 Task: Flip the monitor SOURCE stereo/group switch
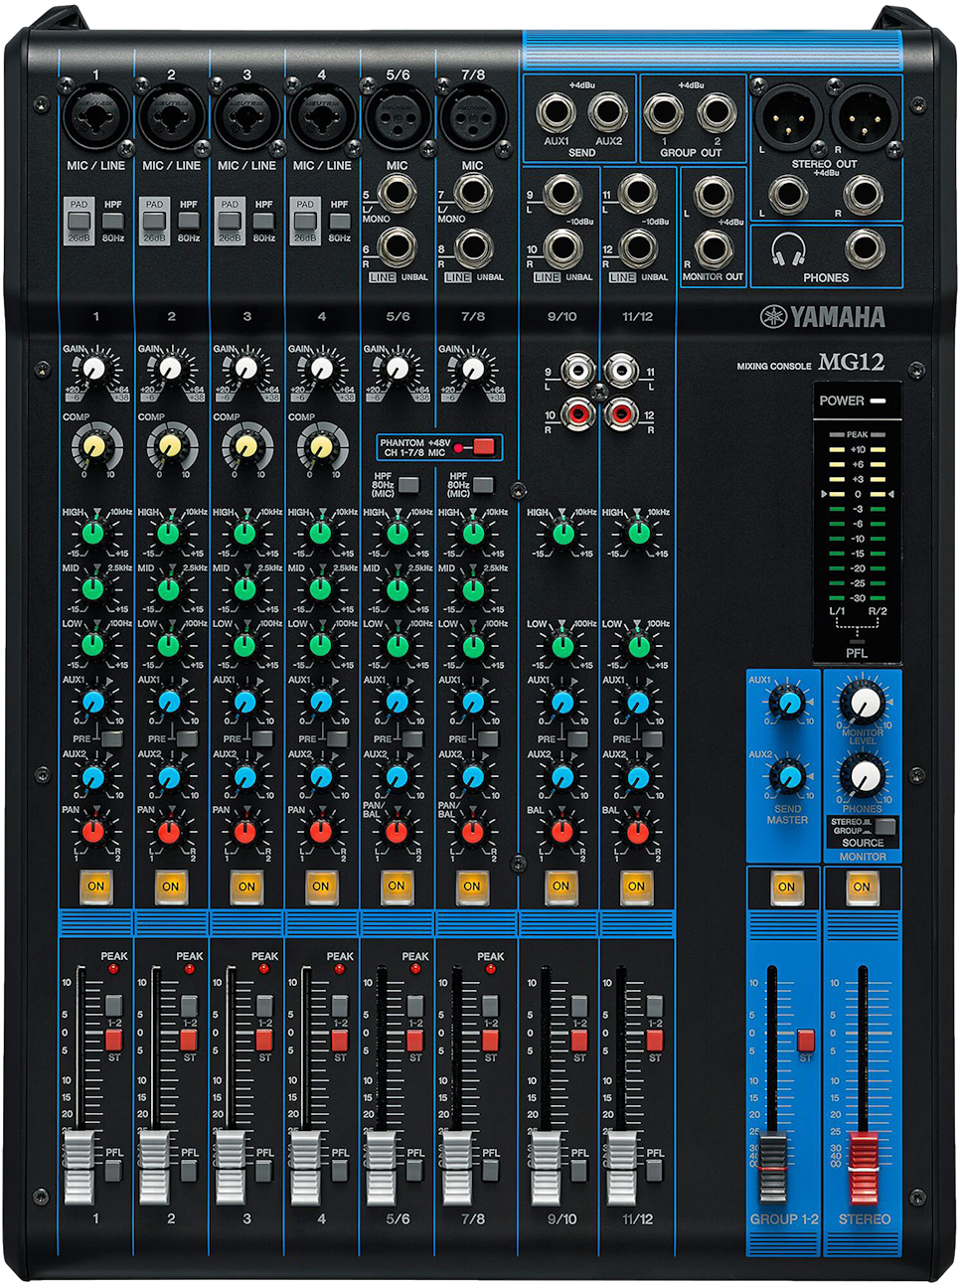point(883,826)
